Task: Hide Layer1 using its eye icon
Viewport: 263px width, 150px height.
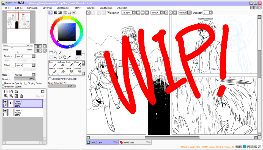Action: coord(5,111)
